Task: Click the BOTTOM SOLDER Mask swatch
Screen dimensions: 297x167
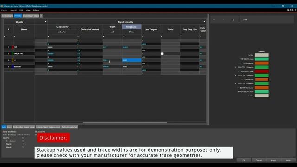Action: (x=262, y=92)
